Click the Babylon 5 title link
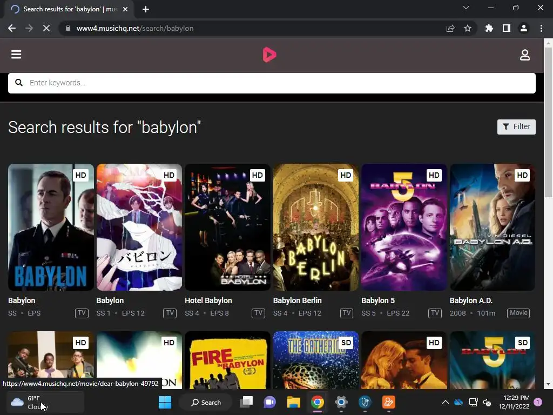Screen dimensions: 553x415 [x=378, y=300]
